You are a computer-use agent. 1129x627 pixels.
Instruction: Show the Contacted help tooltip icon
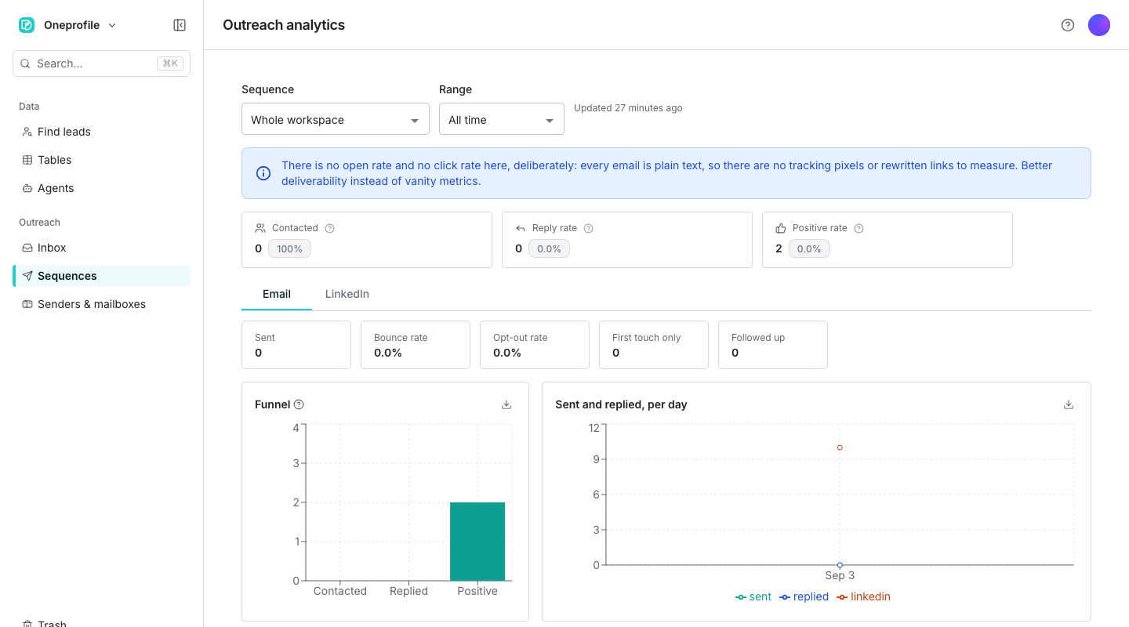(329, 228)
